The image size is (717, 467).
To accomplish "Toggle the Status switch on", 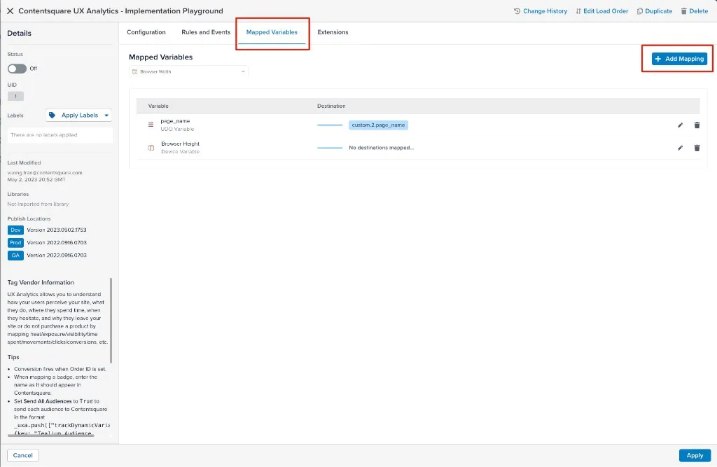I will click(x=17, y=69).
